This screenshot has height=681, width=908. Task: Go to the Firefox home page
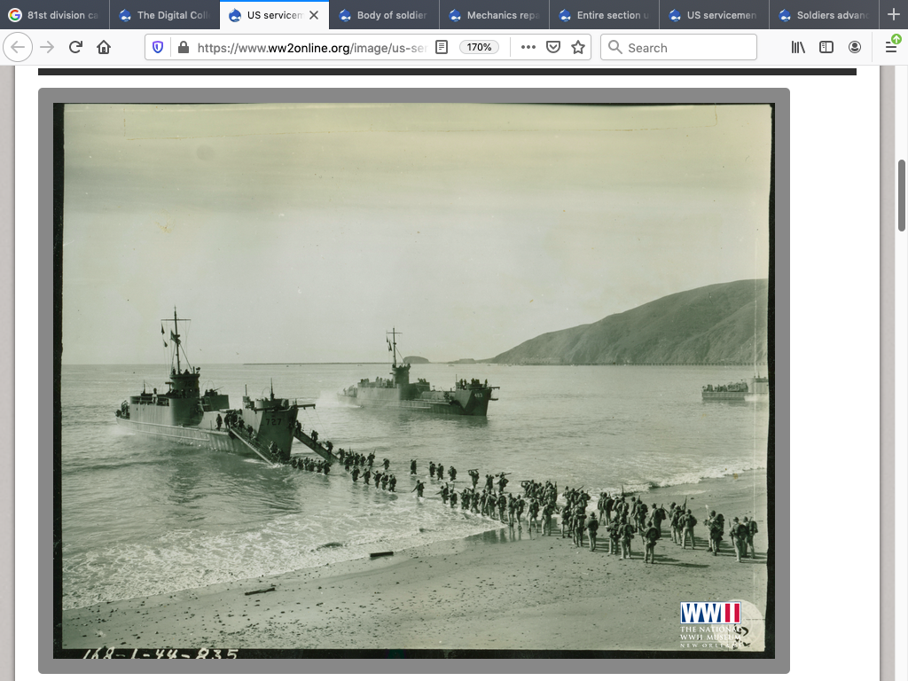104,47
